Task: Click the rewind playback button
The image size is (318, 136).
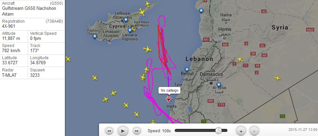Action: pos(109,131)
